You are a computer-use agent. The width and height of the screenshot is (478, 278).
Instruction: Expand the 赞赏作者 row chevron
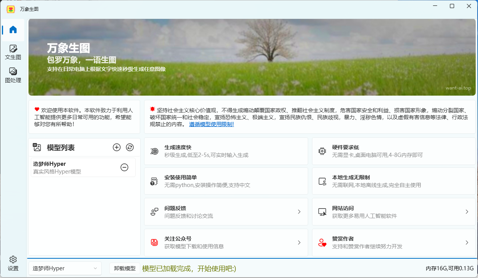point(467,242)
